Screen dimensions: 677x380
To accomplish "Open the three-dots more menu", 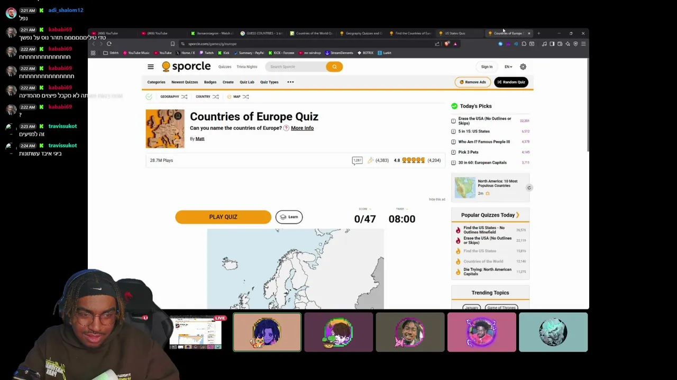I will [x=290, y=82].
